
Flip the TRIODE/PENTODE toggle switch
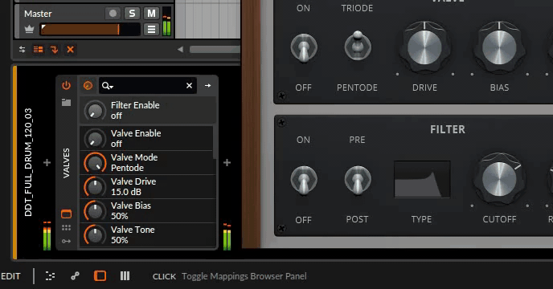click(x=358, y=46)
